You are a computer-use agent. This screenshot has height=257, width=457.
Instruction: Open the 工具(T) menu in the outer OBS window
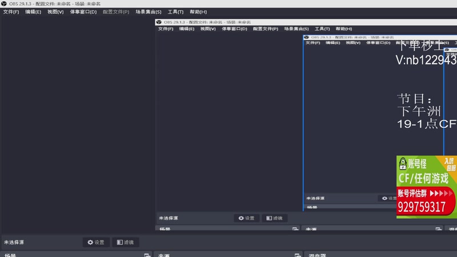coord(175,12)
